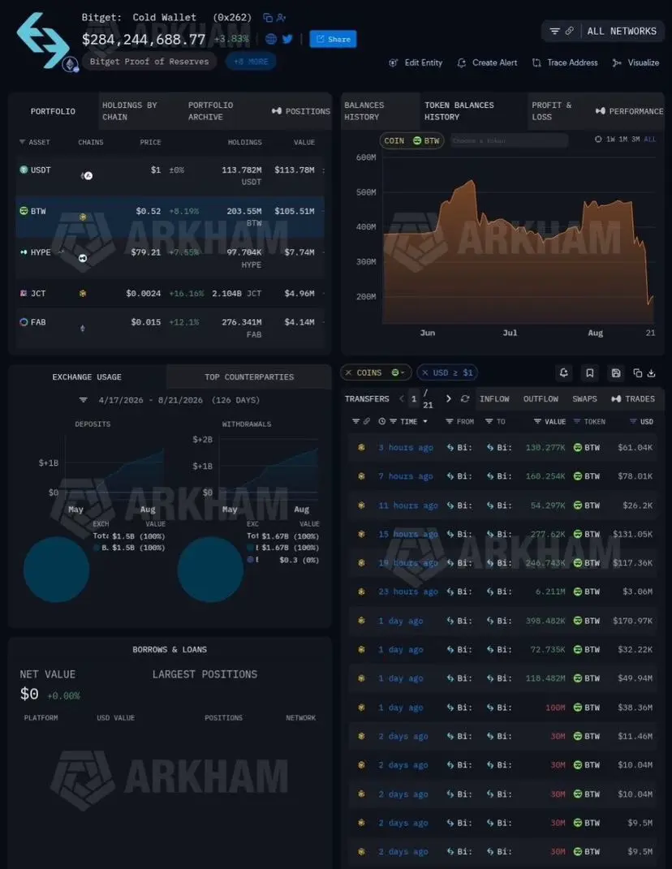Image resolution: width=672 pixels, height=869 pixels.
Task: Open the Positions tab
Action: point(300,111)
